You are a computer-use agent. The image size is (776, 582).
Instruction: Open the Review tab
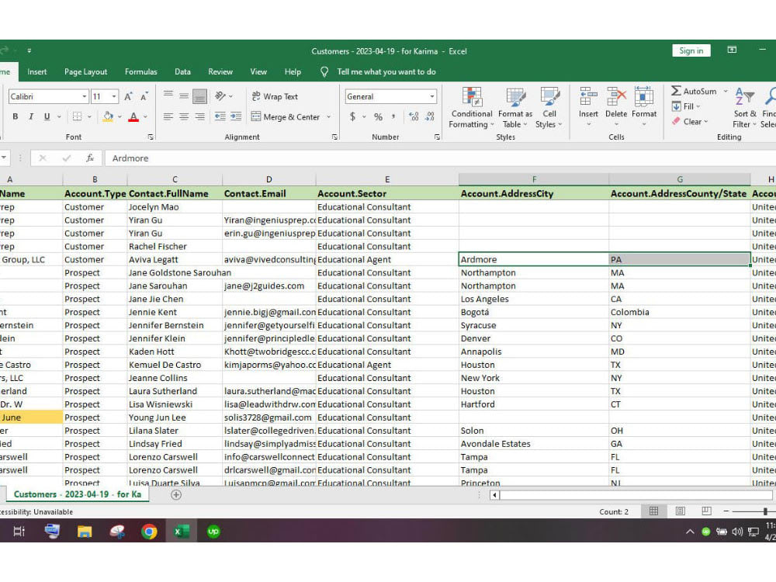coord(220,71)
